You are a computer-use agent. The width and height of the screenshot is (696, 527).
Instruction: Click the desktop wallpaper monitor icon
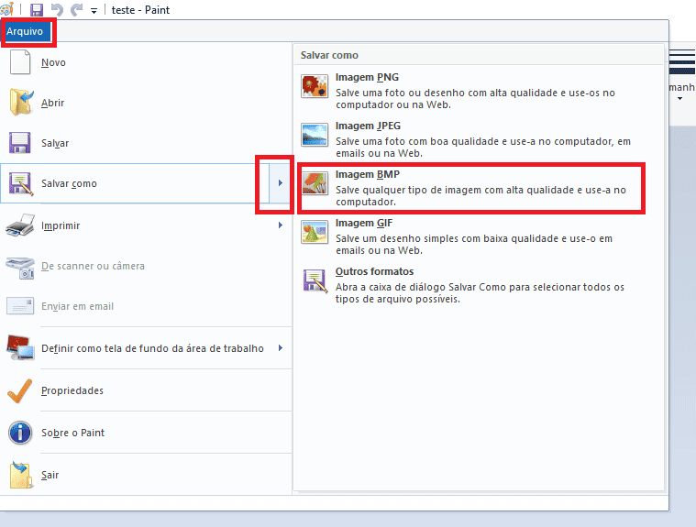[x=20, y=347]
